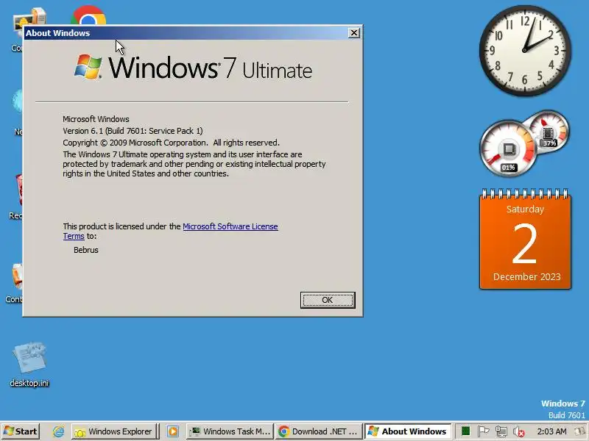Screen dimensions: 589x441
Task: Close the About Windows dialog
Action: pos(354,33)
